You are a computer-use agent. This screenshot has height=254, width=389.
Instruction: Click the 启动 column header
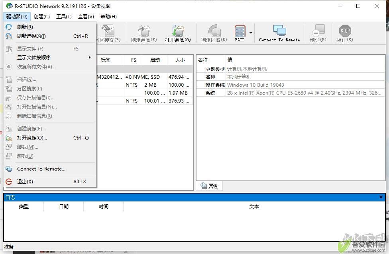point(155,60)
